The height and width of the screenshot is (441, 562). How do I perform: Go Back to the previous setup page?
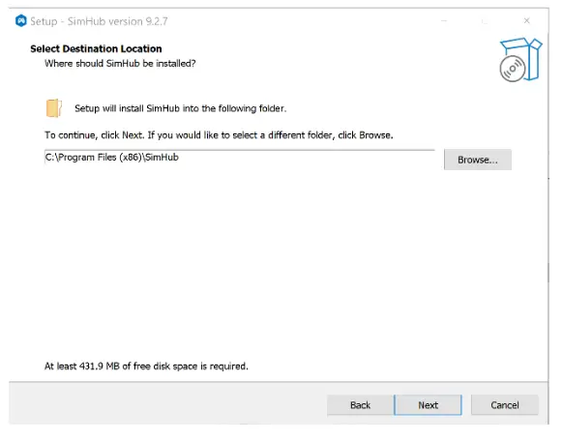click(360, 405)
